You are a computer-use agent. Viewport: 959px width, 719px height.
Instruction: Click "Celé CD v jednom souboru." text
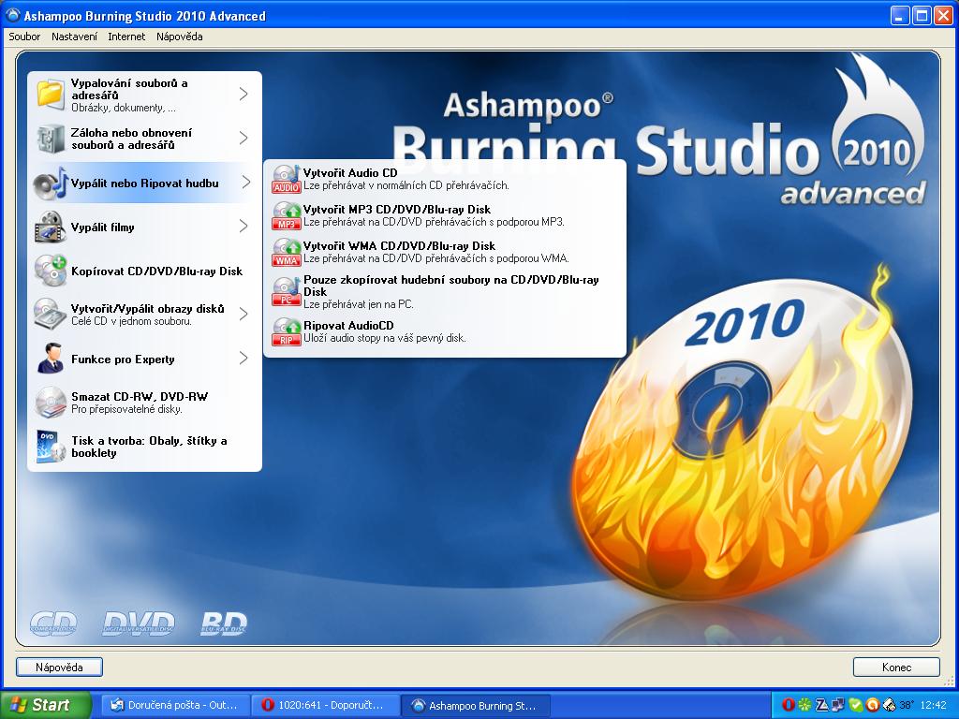pyautogui.click(x=131, y=321)
